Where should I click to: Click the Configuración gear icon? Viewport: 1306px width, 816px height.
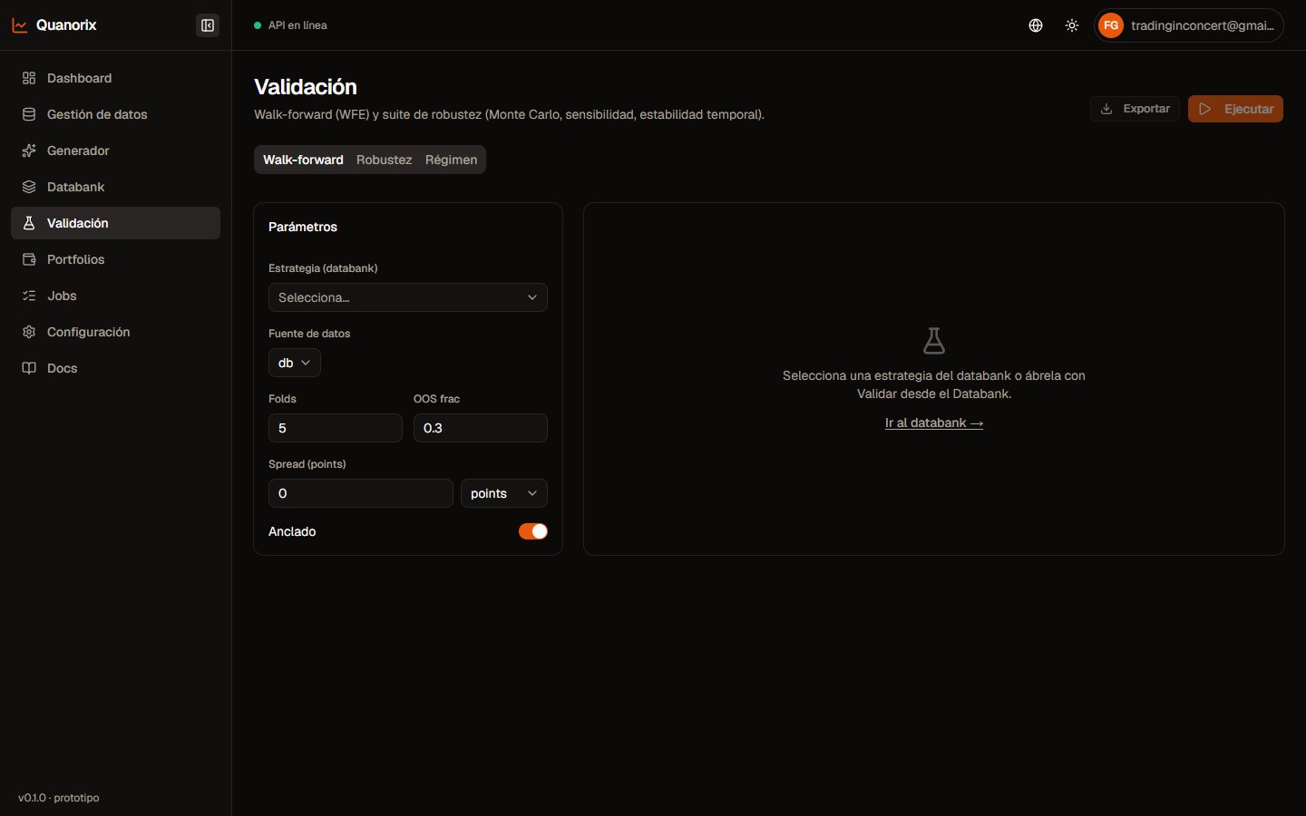click(x=29, y=332)
